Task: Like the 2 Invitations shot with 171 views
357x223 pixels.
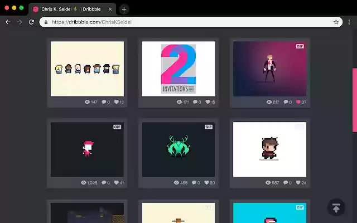Action: tap(208, 102)
